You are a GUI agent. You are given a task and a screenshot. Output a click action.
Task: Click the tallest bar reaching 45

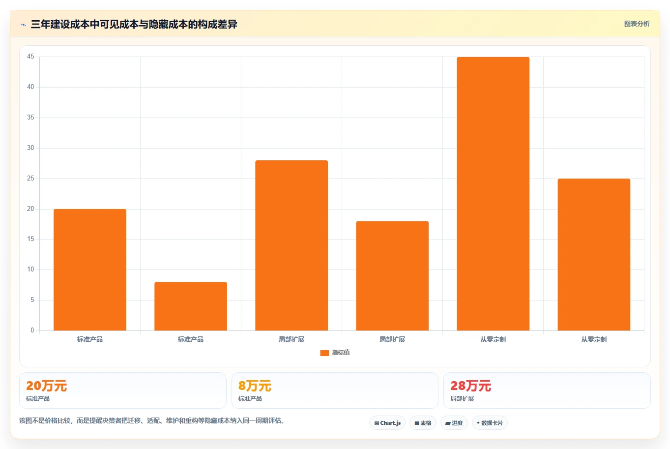[493, 194]
